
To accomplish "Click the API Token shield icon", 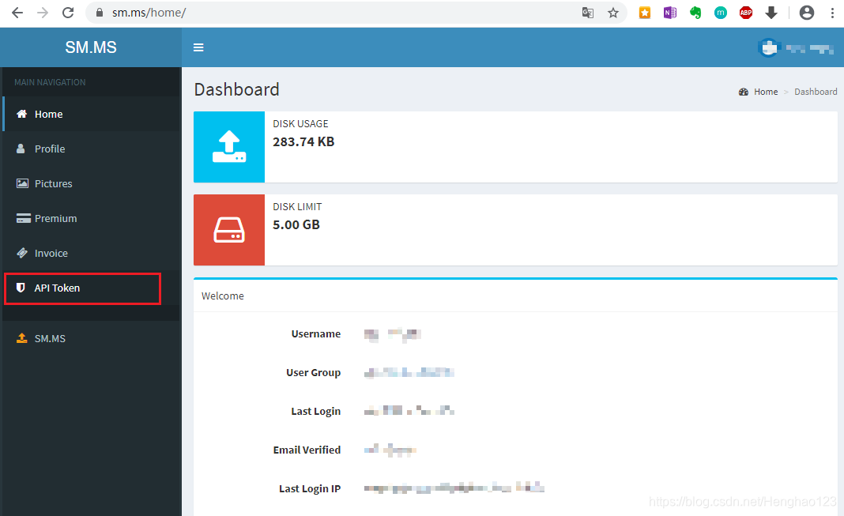I will coord(21,288).
